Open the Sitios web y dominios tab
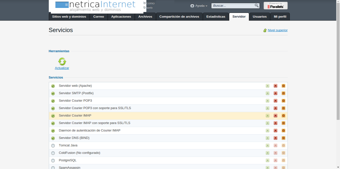Screen dimensions: 340x169 (x=69, y=17)
